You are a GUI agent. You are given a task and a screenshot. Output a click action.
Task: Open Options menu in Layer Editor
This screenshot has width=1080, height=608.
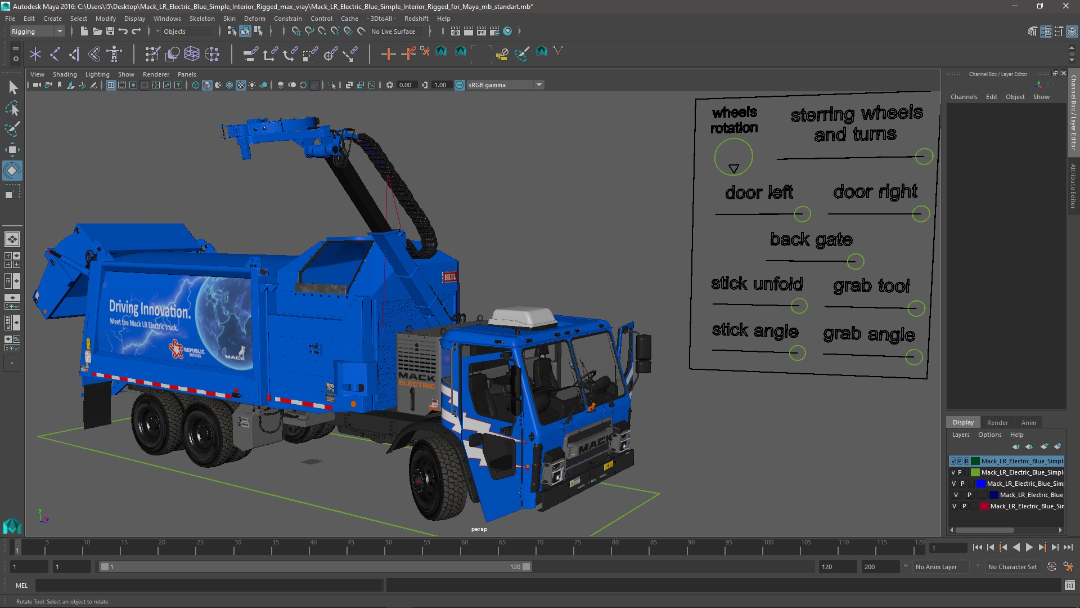click(x=989, y=435)
